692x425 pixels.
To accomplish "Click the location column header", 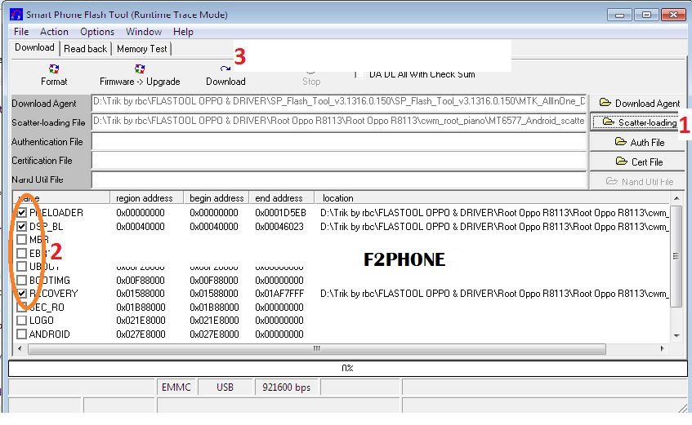I will 492,198.
